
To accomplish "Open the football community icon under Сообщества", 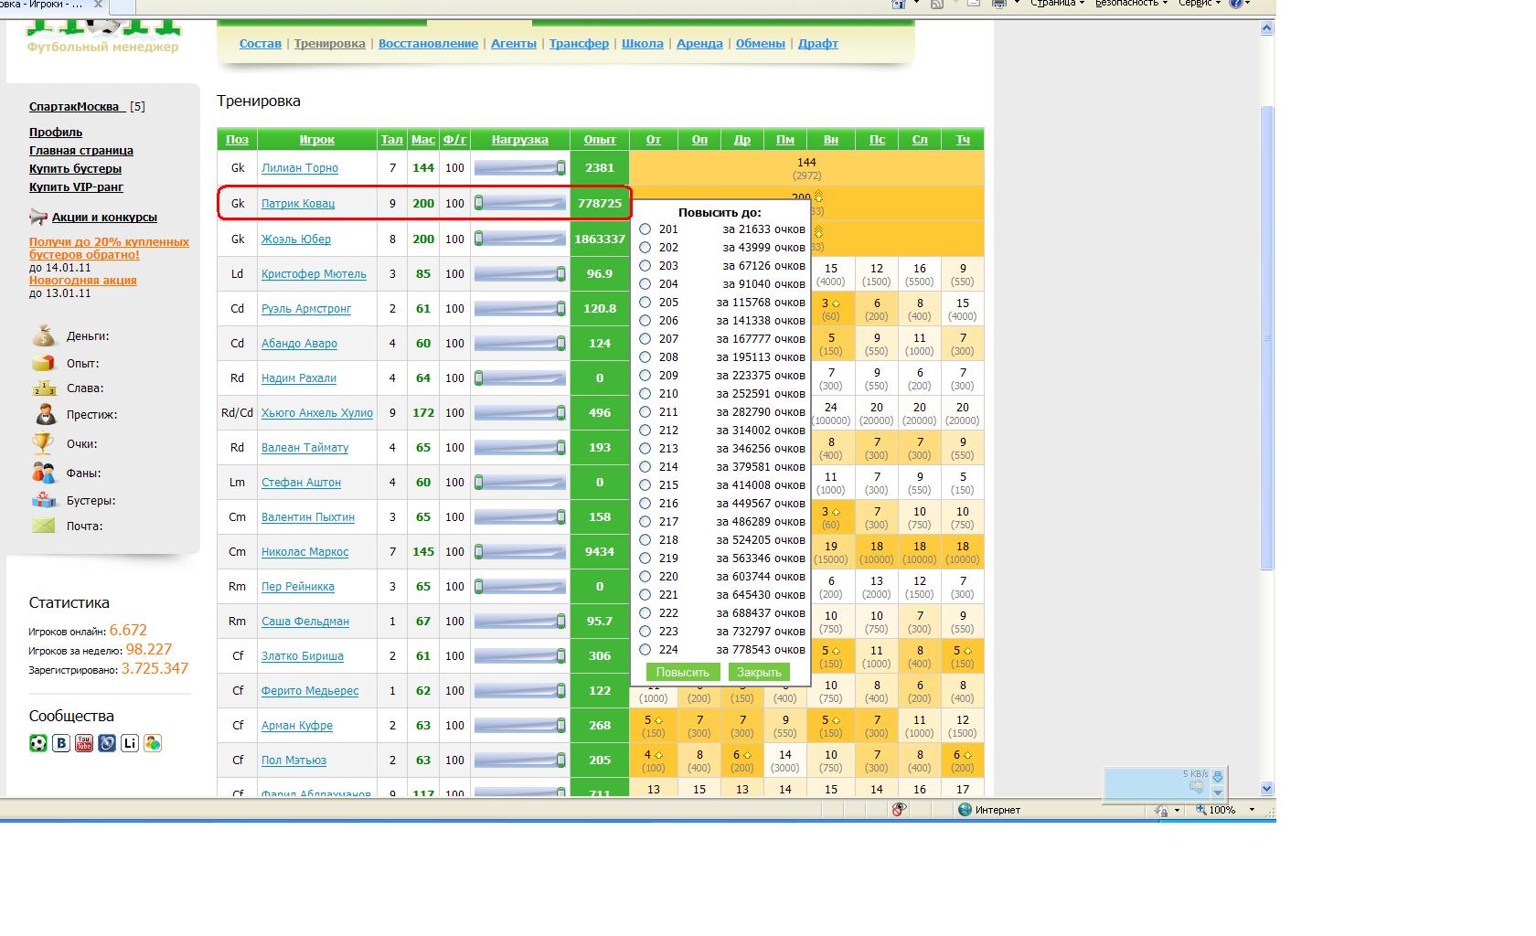I will [37, 743].
